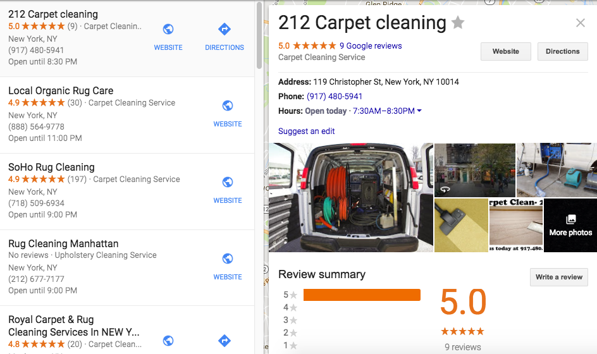Open the vacuum on yellow carpet photo
597x354 pixels.
(461, 225)
